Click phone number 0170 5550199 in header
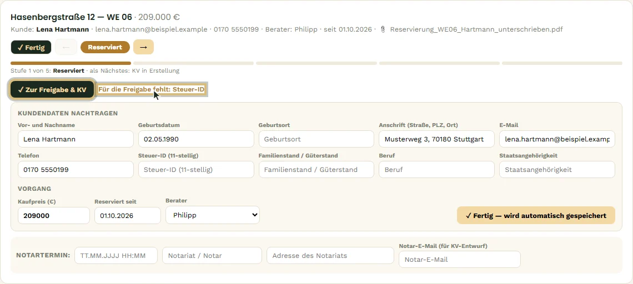Screen dimensions: 633x284 236,29
